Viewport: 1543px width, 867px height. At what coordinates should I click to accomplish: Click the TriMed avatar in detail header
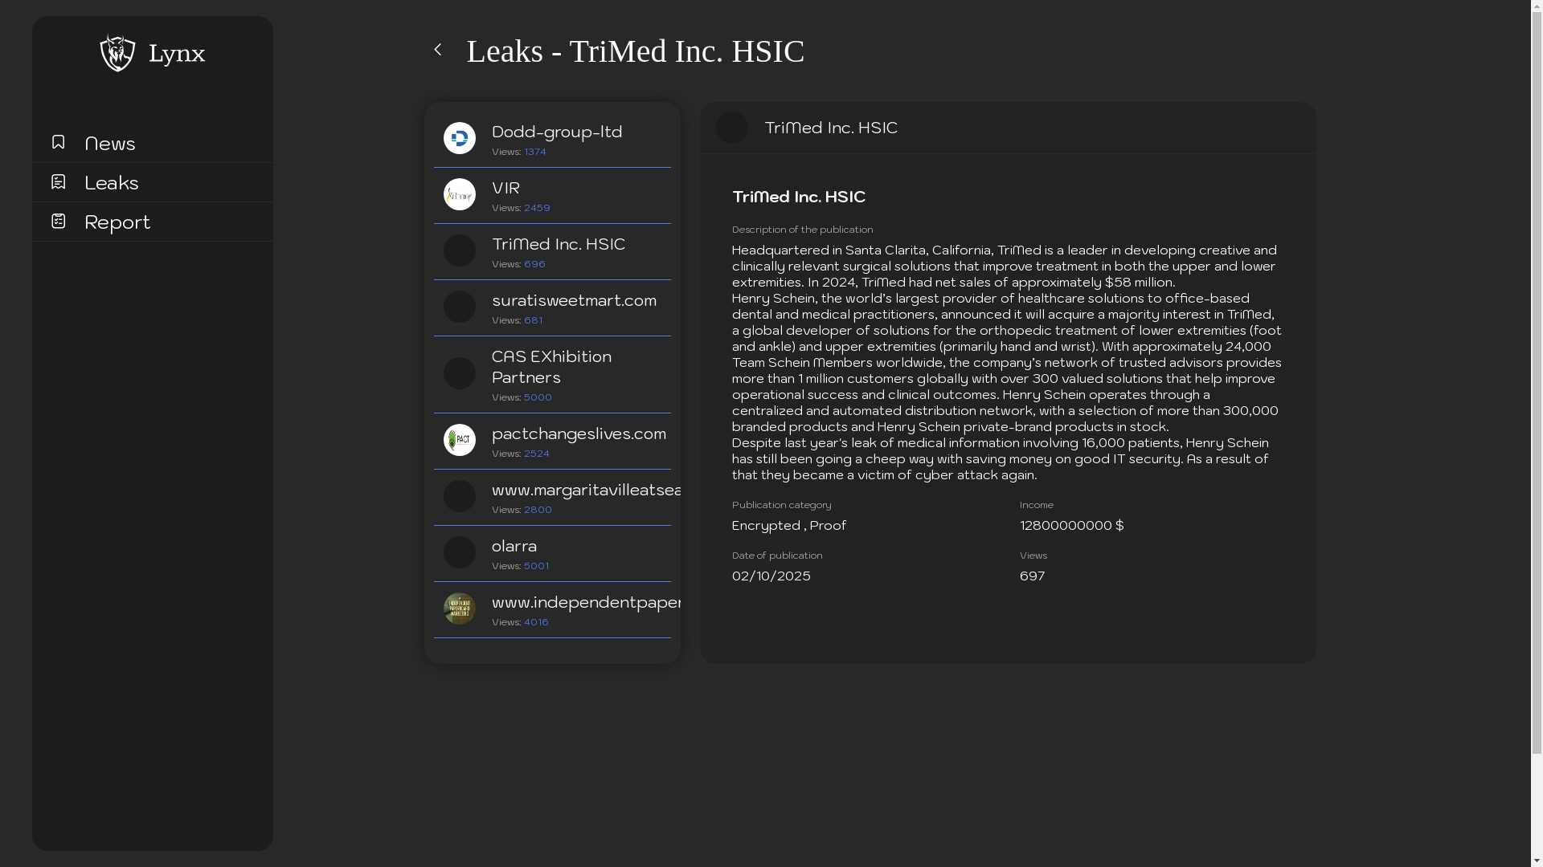click(731, 128)
